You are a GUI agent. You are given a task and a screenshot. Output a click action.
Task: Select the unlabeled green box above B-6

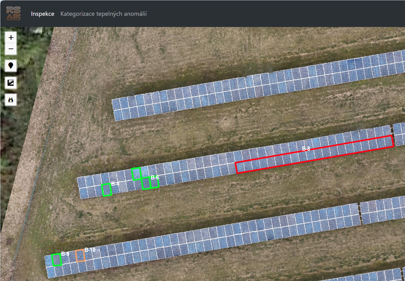point(136,174)
